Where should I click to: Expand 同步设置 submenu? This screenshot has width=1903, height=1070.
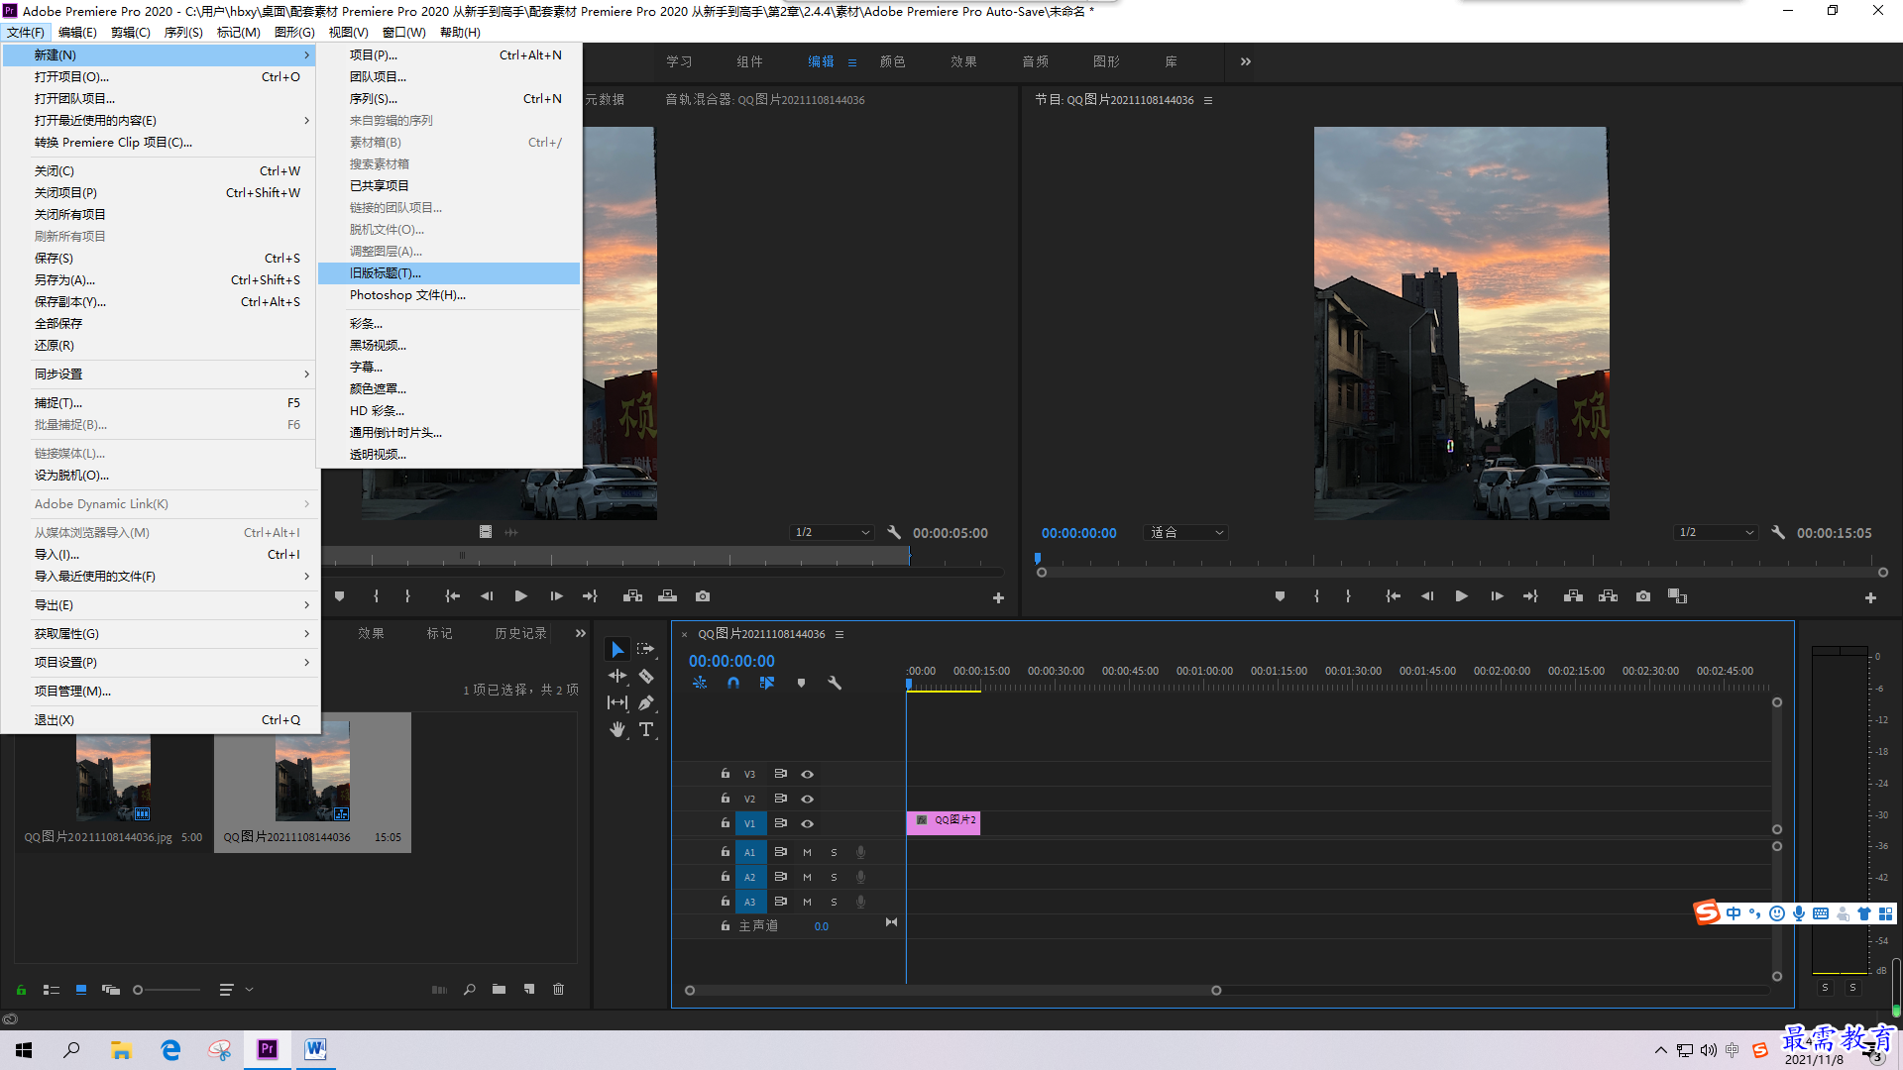tap(161, 374)
